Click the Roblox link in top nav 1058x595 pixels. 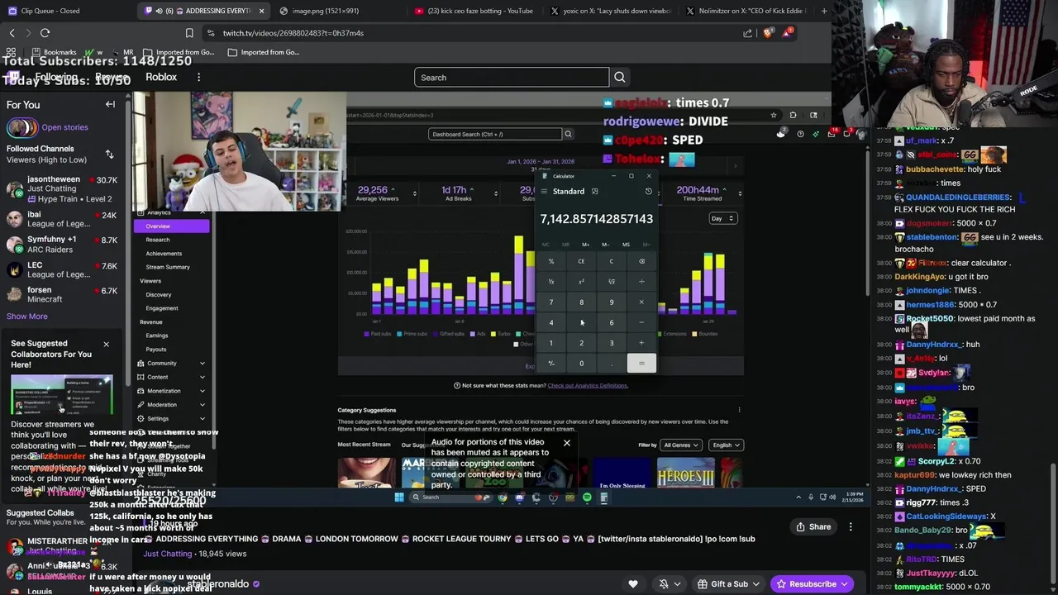click(x=161, y=77)
